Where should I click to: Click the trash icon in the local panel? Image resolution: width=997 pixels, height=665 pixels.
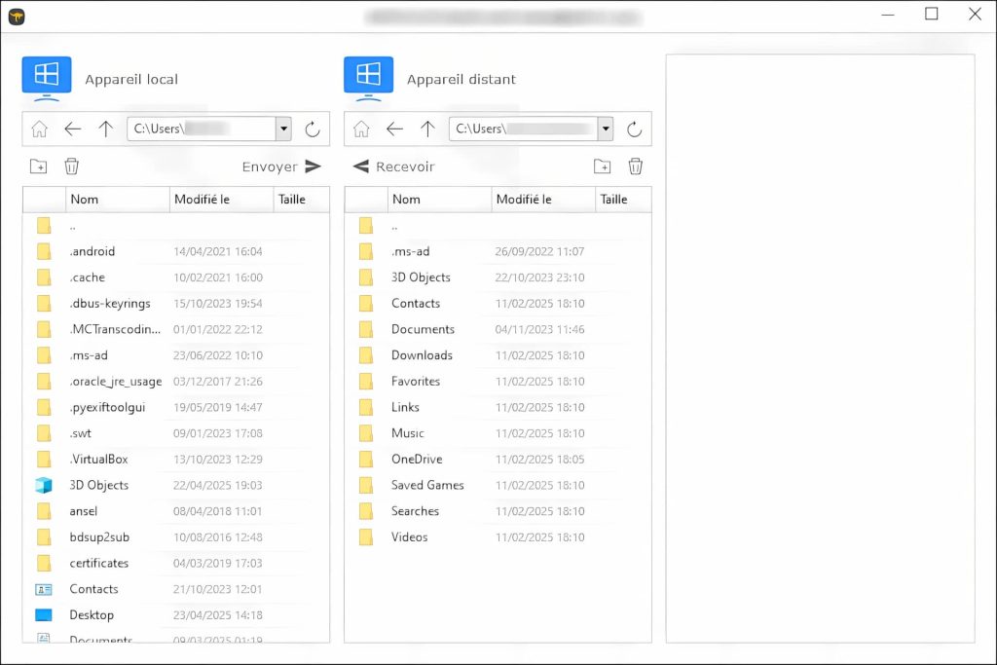pos(71,166)
